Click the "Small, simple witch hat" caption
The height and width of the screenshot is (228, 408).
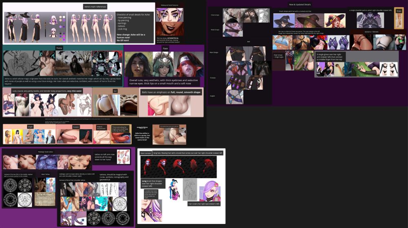(295, 11)
